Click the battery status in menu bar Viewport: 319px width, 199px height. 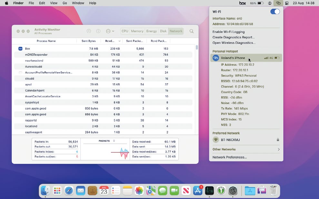point(257,3)
